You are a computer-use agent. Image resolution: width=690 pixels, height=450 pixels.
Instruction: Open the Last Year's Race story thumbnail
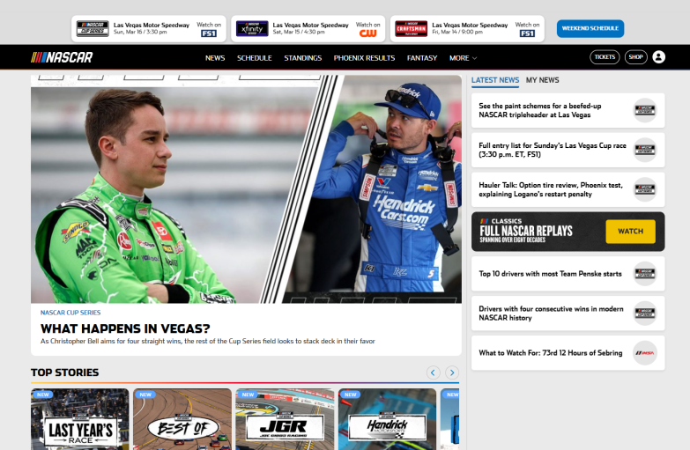pos(79,419)
